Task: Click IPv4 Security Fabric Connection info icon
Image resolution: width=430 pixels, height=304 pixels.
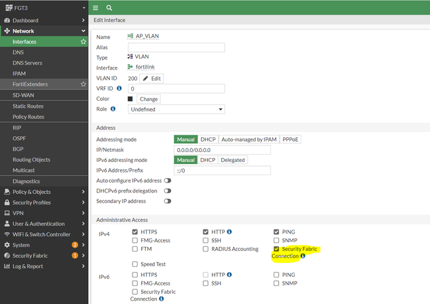Action: tap(303, 256)
